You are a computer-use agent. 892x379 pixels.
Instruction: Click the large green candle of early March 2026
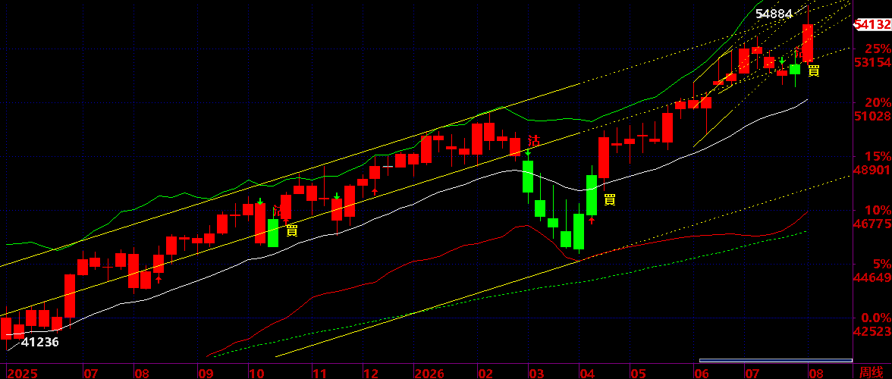coord(528,177)
